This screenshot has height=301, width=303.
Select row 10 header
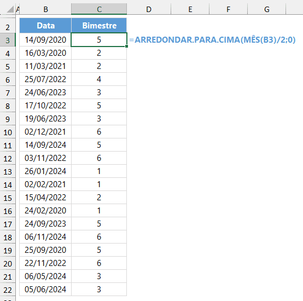tap(8, 132)
